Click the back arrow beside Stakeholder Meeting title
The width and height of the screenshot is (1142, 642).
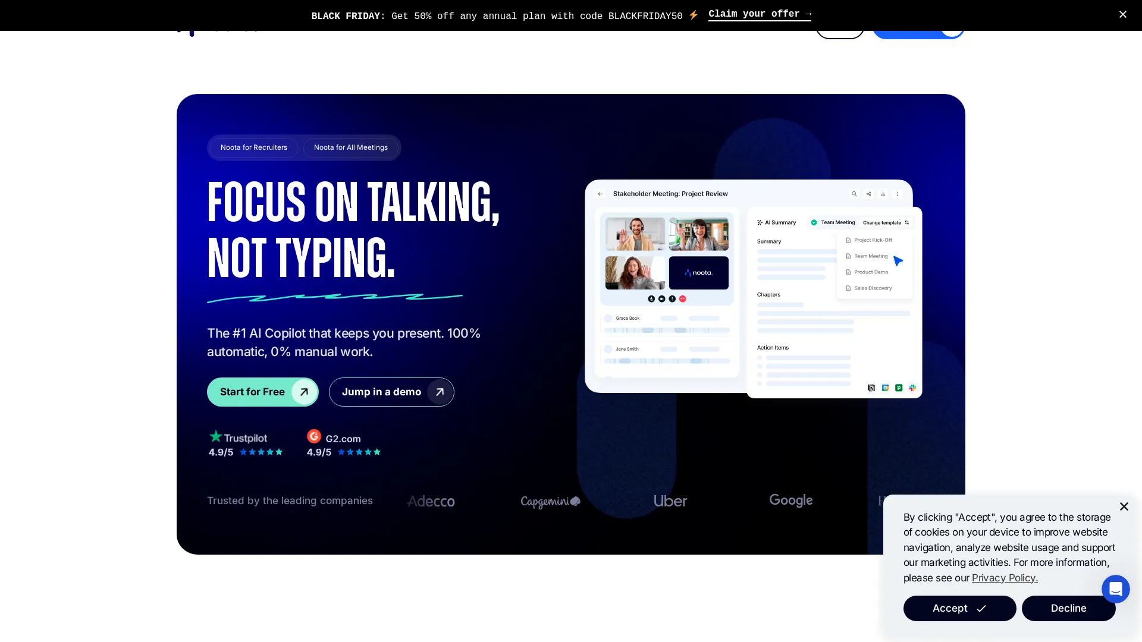pyautogui.click(x=600, y=194)
